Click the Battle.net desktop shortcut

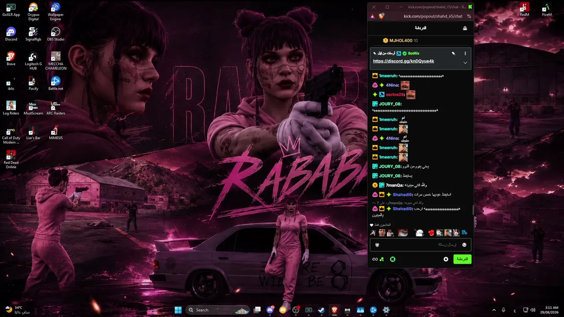[x=56, y=84]
